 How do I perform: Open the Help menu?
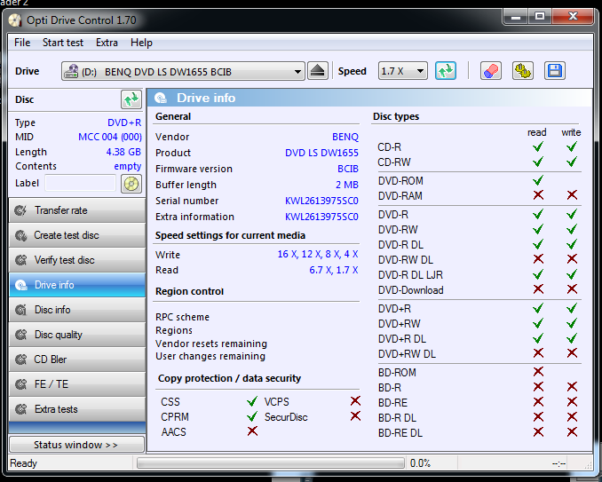pos(141,43)
